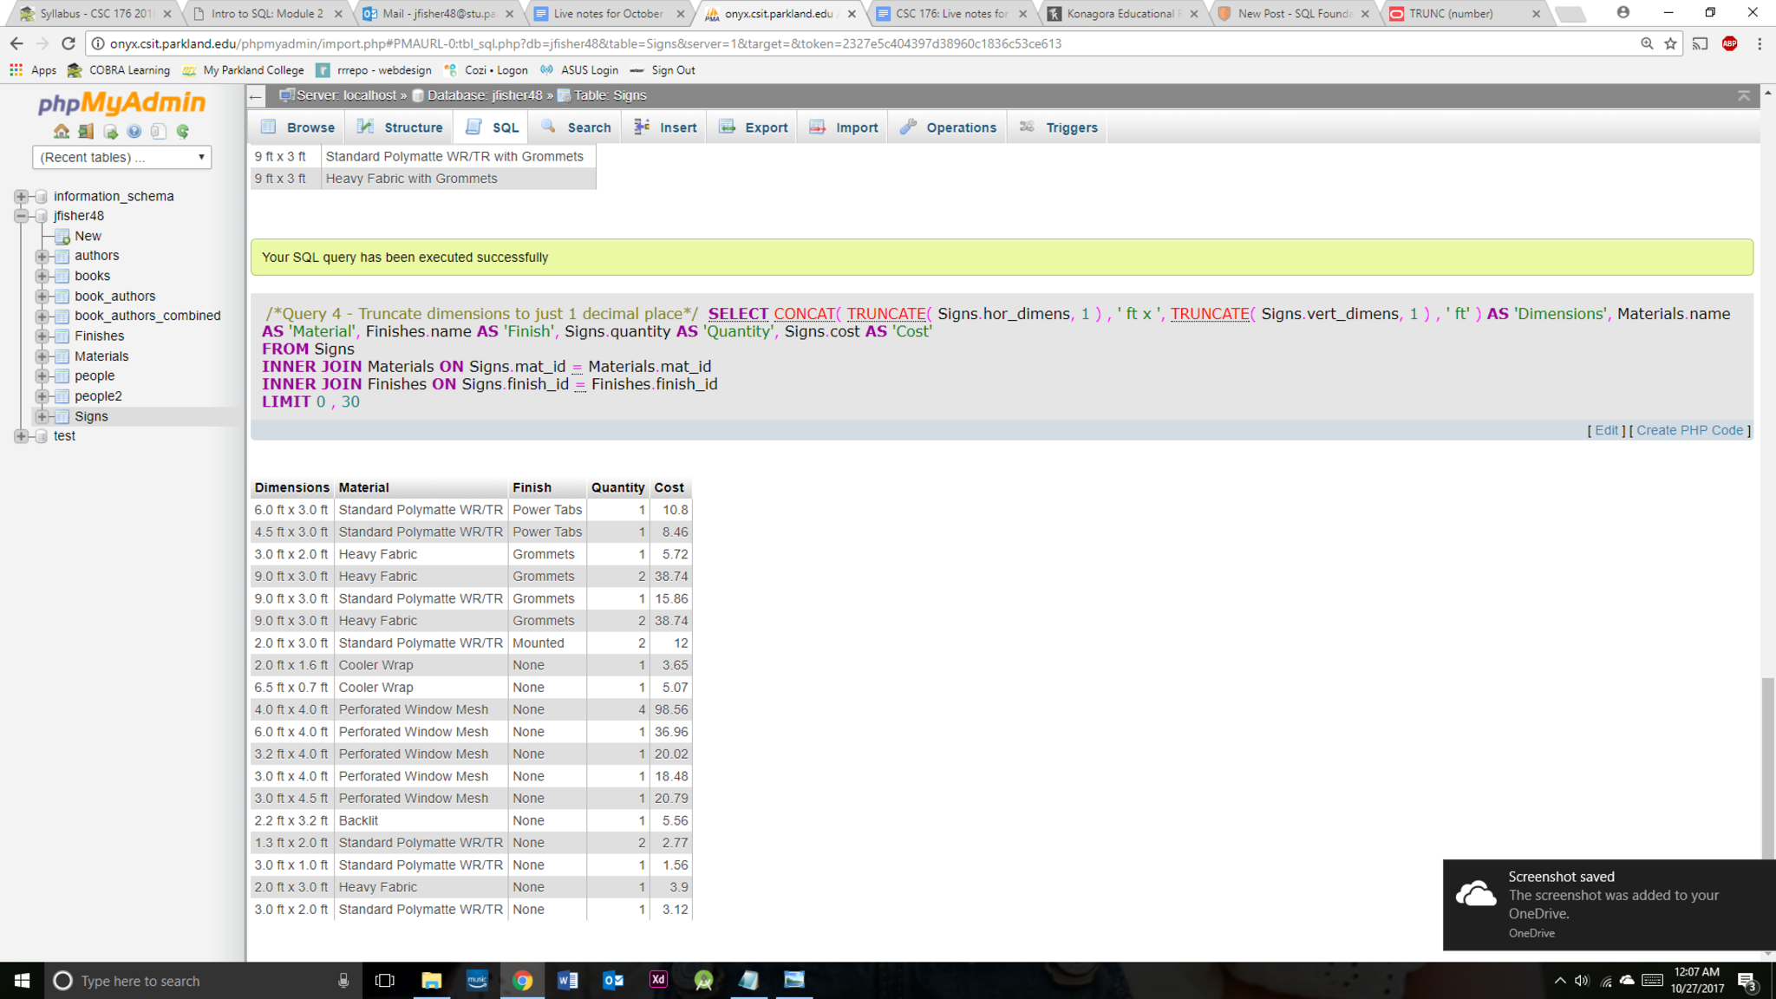The height and width of the screenshot is (999, 1776).
Task: Click the log out door icon
Action: [x=85, y=132]
